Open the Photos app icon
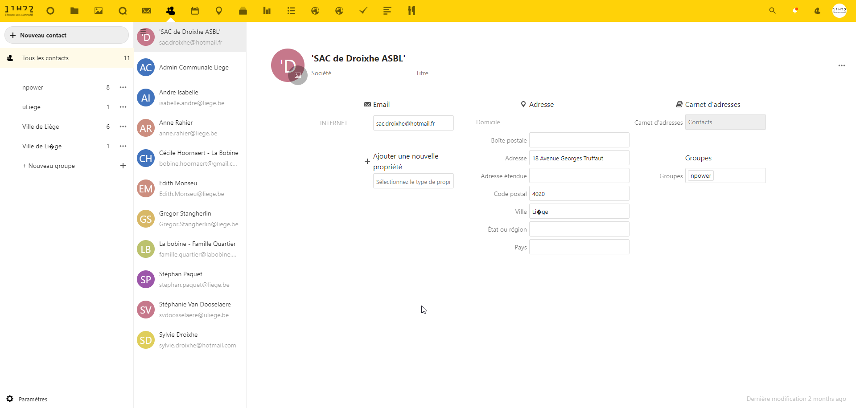Viewport: 856px width, 408px height. tap(99, 11)
